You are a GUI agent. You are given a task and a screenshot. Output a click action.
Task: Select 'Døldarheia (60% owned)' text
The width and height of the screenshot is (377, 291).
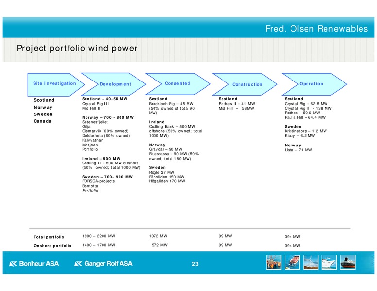pyautogui.click(x=106, y=136)
